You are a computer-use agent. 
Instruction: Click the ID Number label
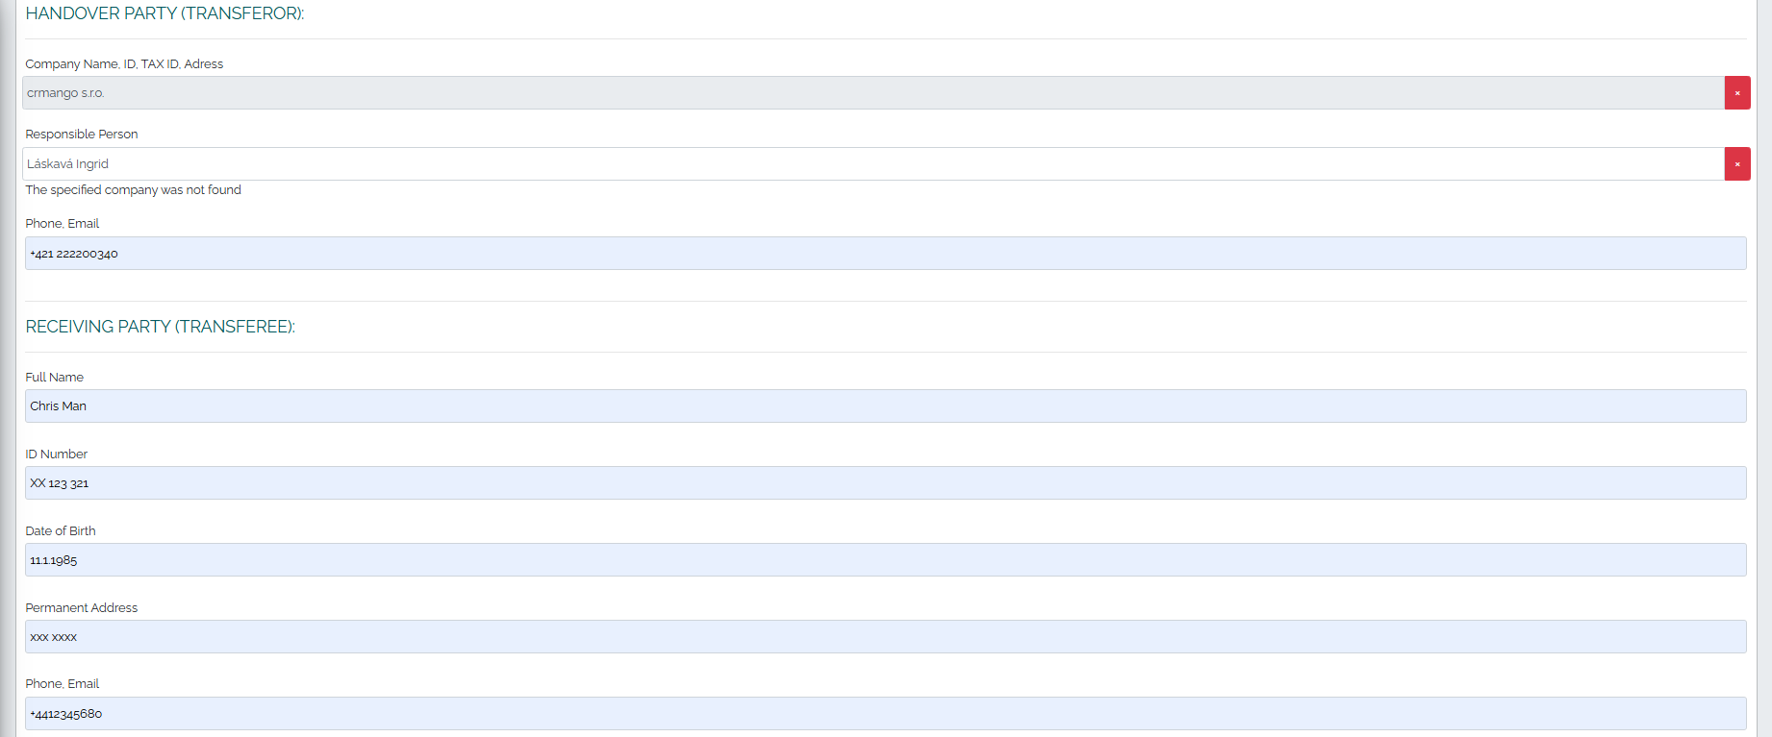click(57, 454)
